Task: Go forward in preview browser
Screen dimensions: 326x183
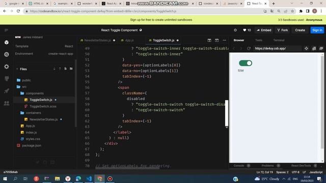Action: [x=241, y=48]
